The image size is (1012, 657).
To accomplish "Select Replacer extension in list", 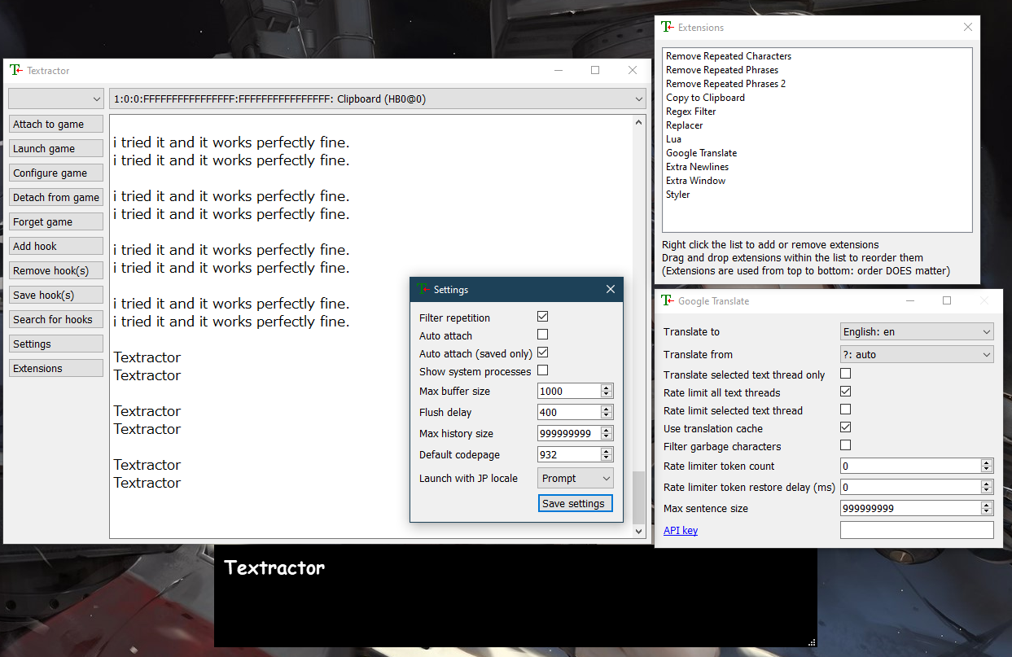I will pos(684,125).
